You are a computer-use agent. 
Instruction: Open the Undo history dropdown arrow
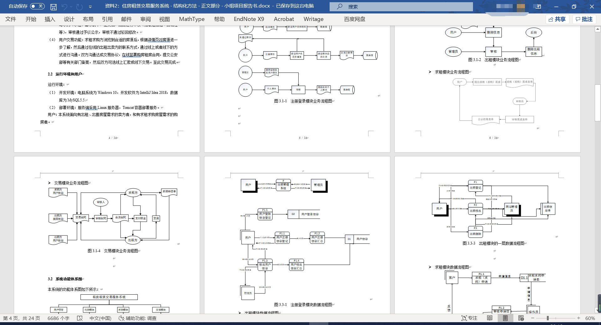tap(71, 7)
